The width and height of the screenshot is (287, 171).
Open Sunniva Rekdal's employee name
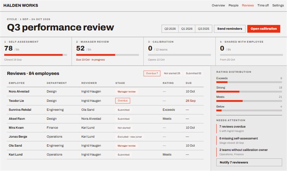tap(20, 110)
